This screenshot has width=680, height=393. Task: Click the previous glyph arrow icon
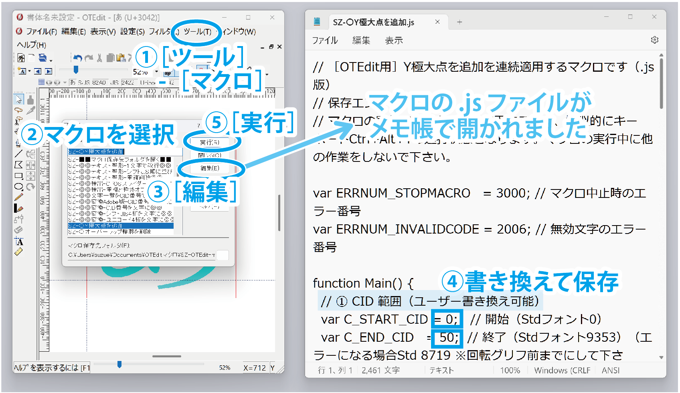(x=38, y=71)
